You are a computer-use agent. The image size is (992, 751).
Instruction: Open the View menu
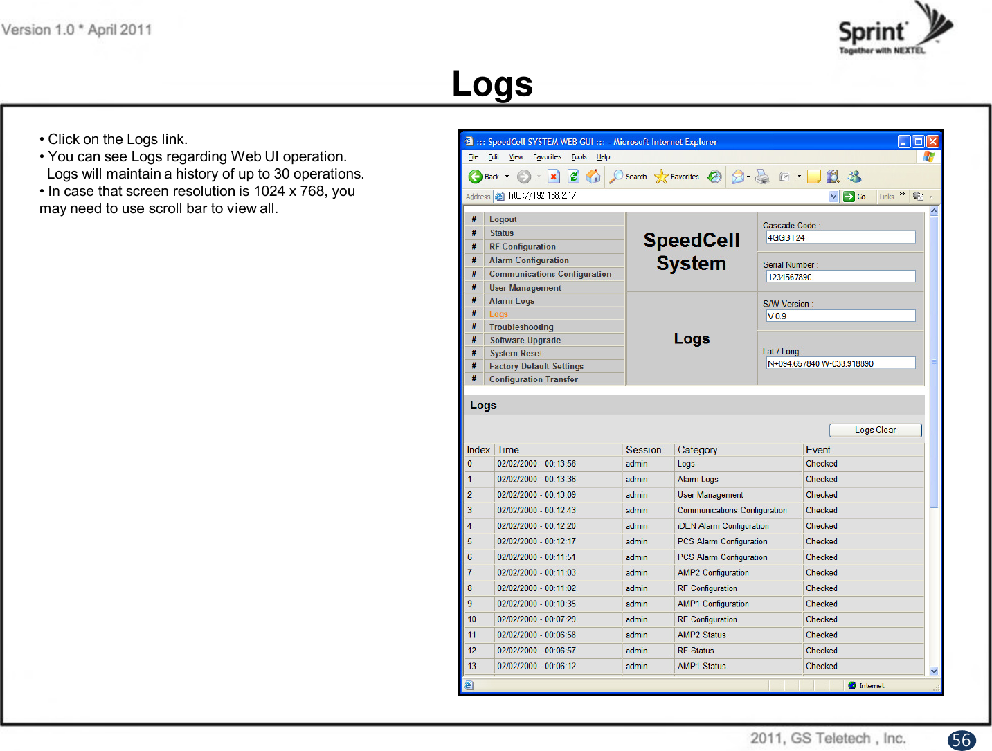[x=516, y=157]
